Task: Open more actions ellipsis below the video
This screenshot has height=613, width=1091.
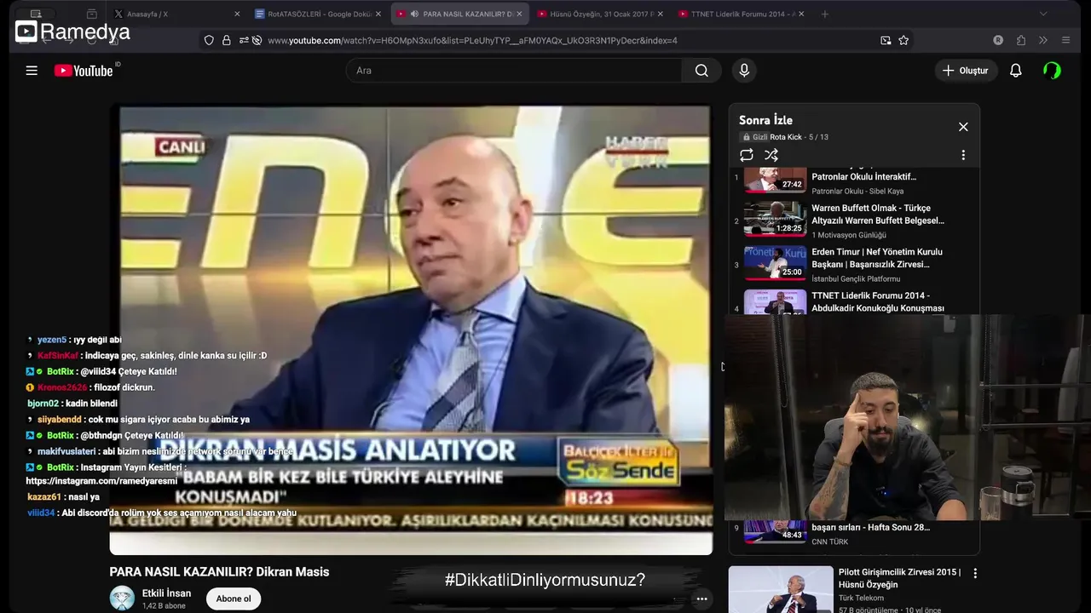Action: (x=701, y=599)
